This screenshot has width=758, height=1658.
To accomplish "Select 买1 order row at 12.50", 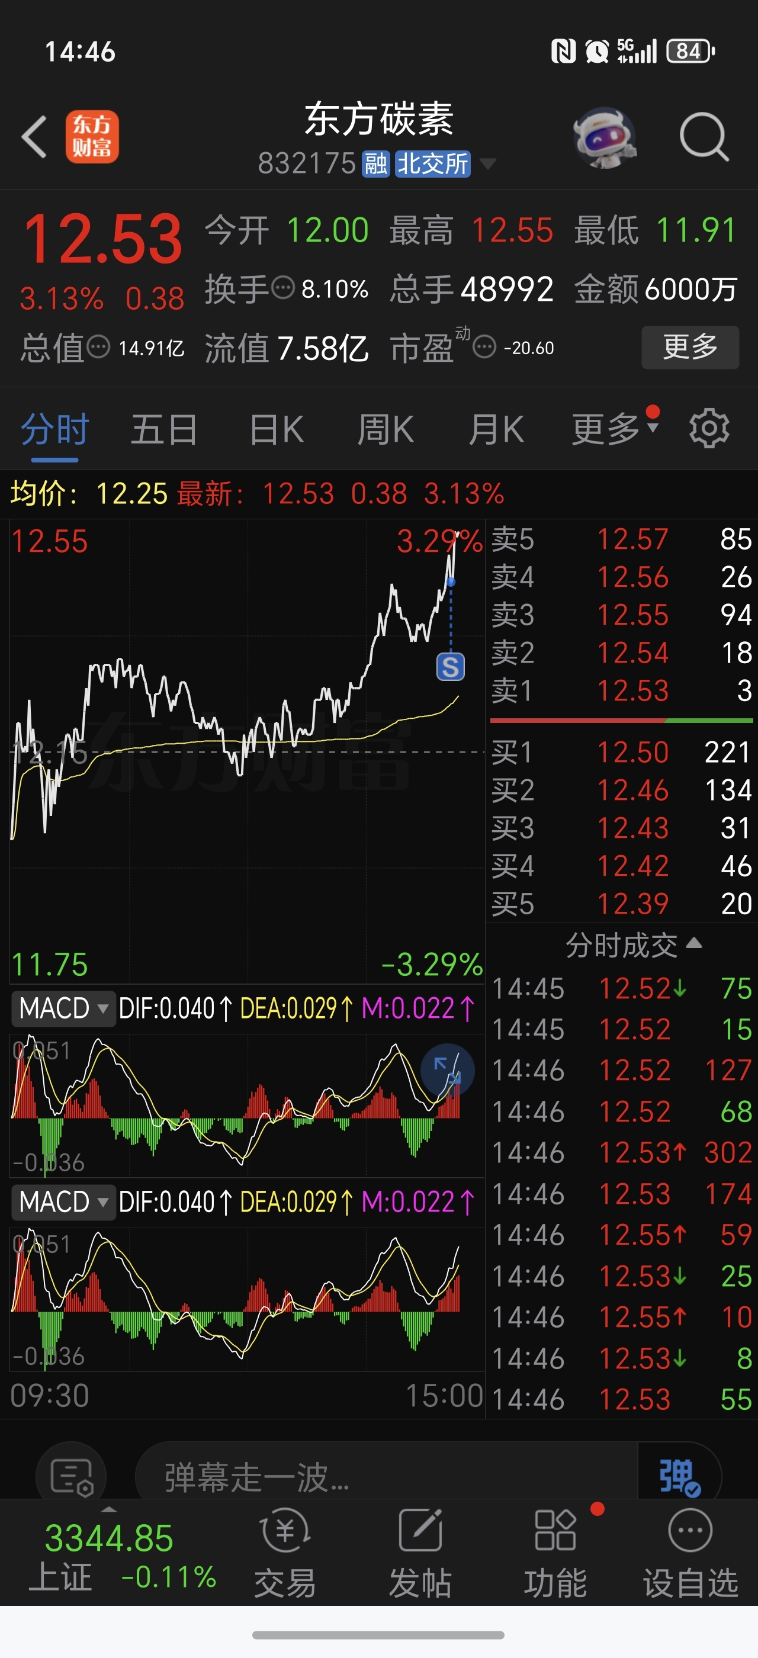I will tap(622, 753).
